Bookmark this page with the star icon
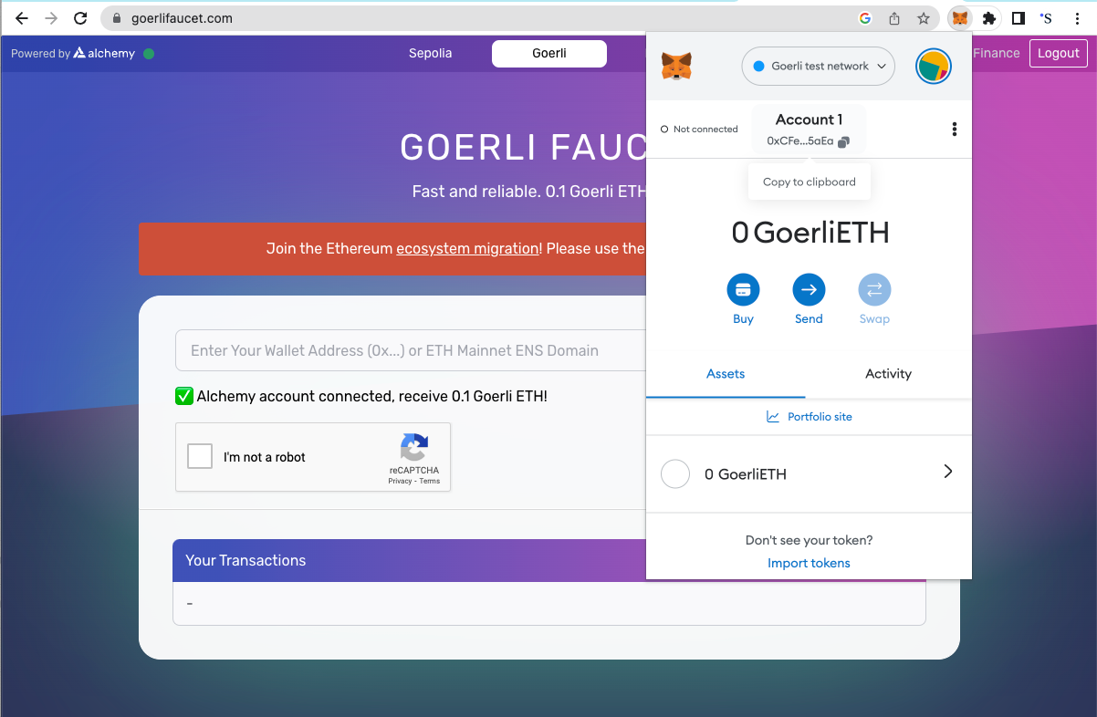This screenshot has height=717, width=1097. pos(924,18)
